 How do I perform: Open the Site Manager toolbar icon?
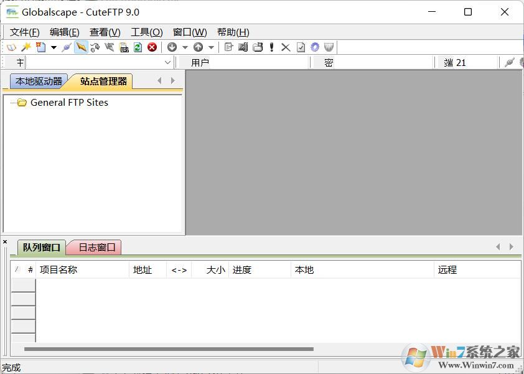tap(11, 47)
